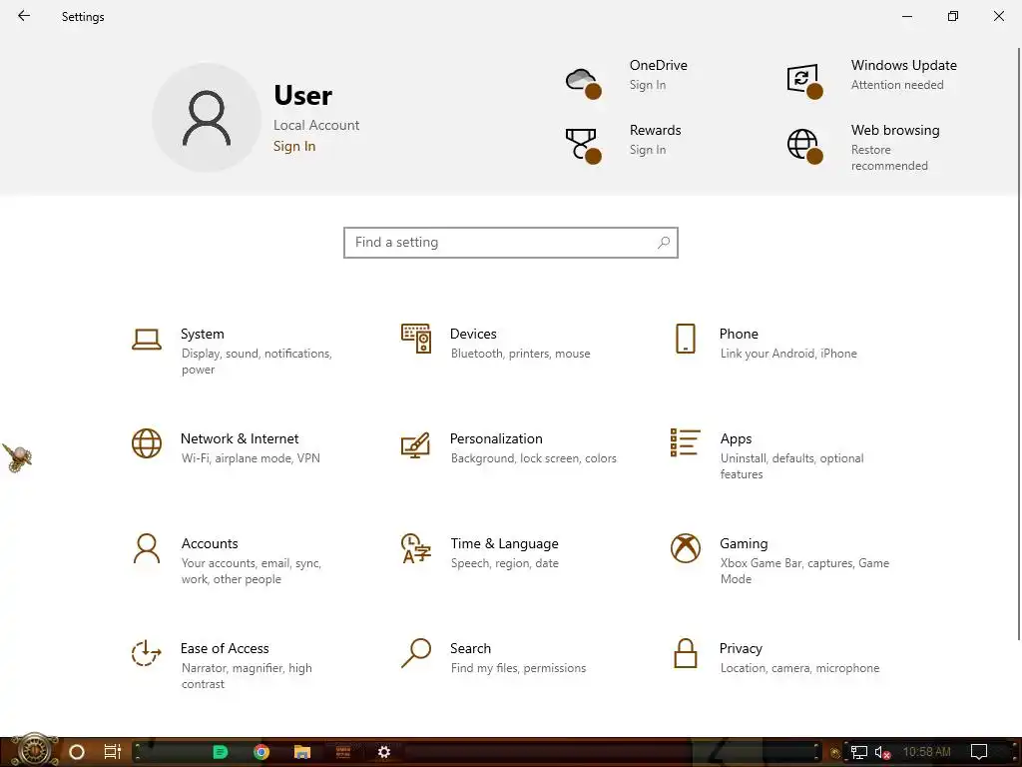Open Web browsing globe icon

(805, 146)
